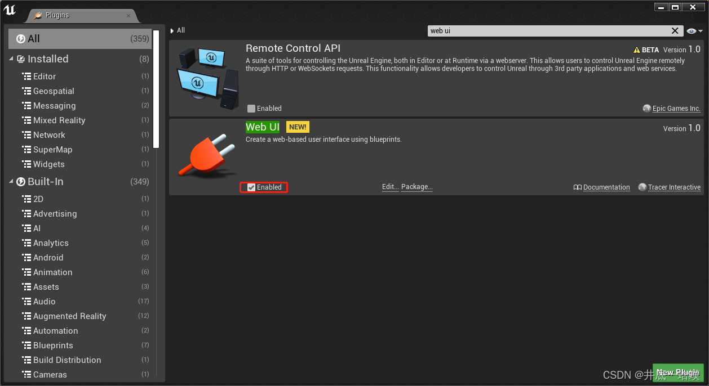Click the Widgets category list icon
The width and height of the screenshot is (709, 386).
(x=26, y=164)
